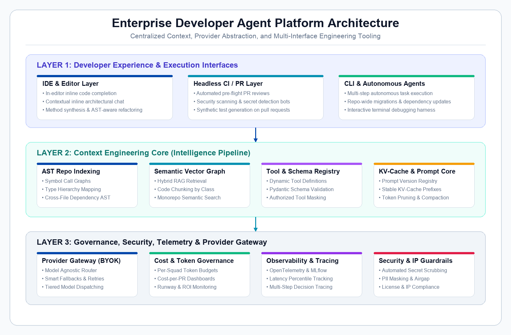Click the AST Repo Indexing card title
This screenshot has height=335, width=511.
coord(71,171)
